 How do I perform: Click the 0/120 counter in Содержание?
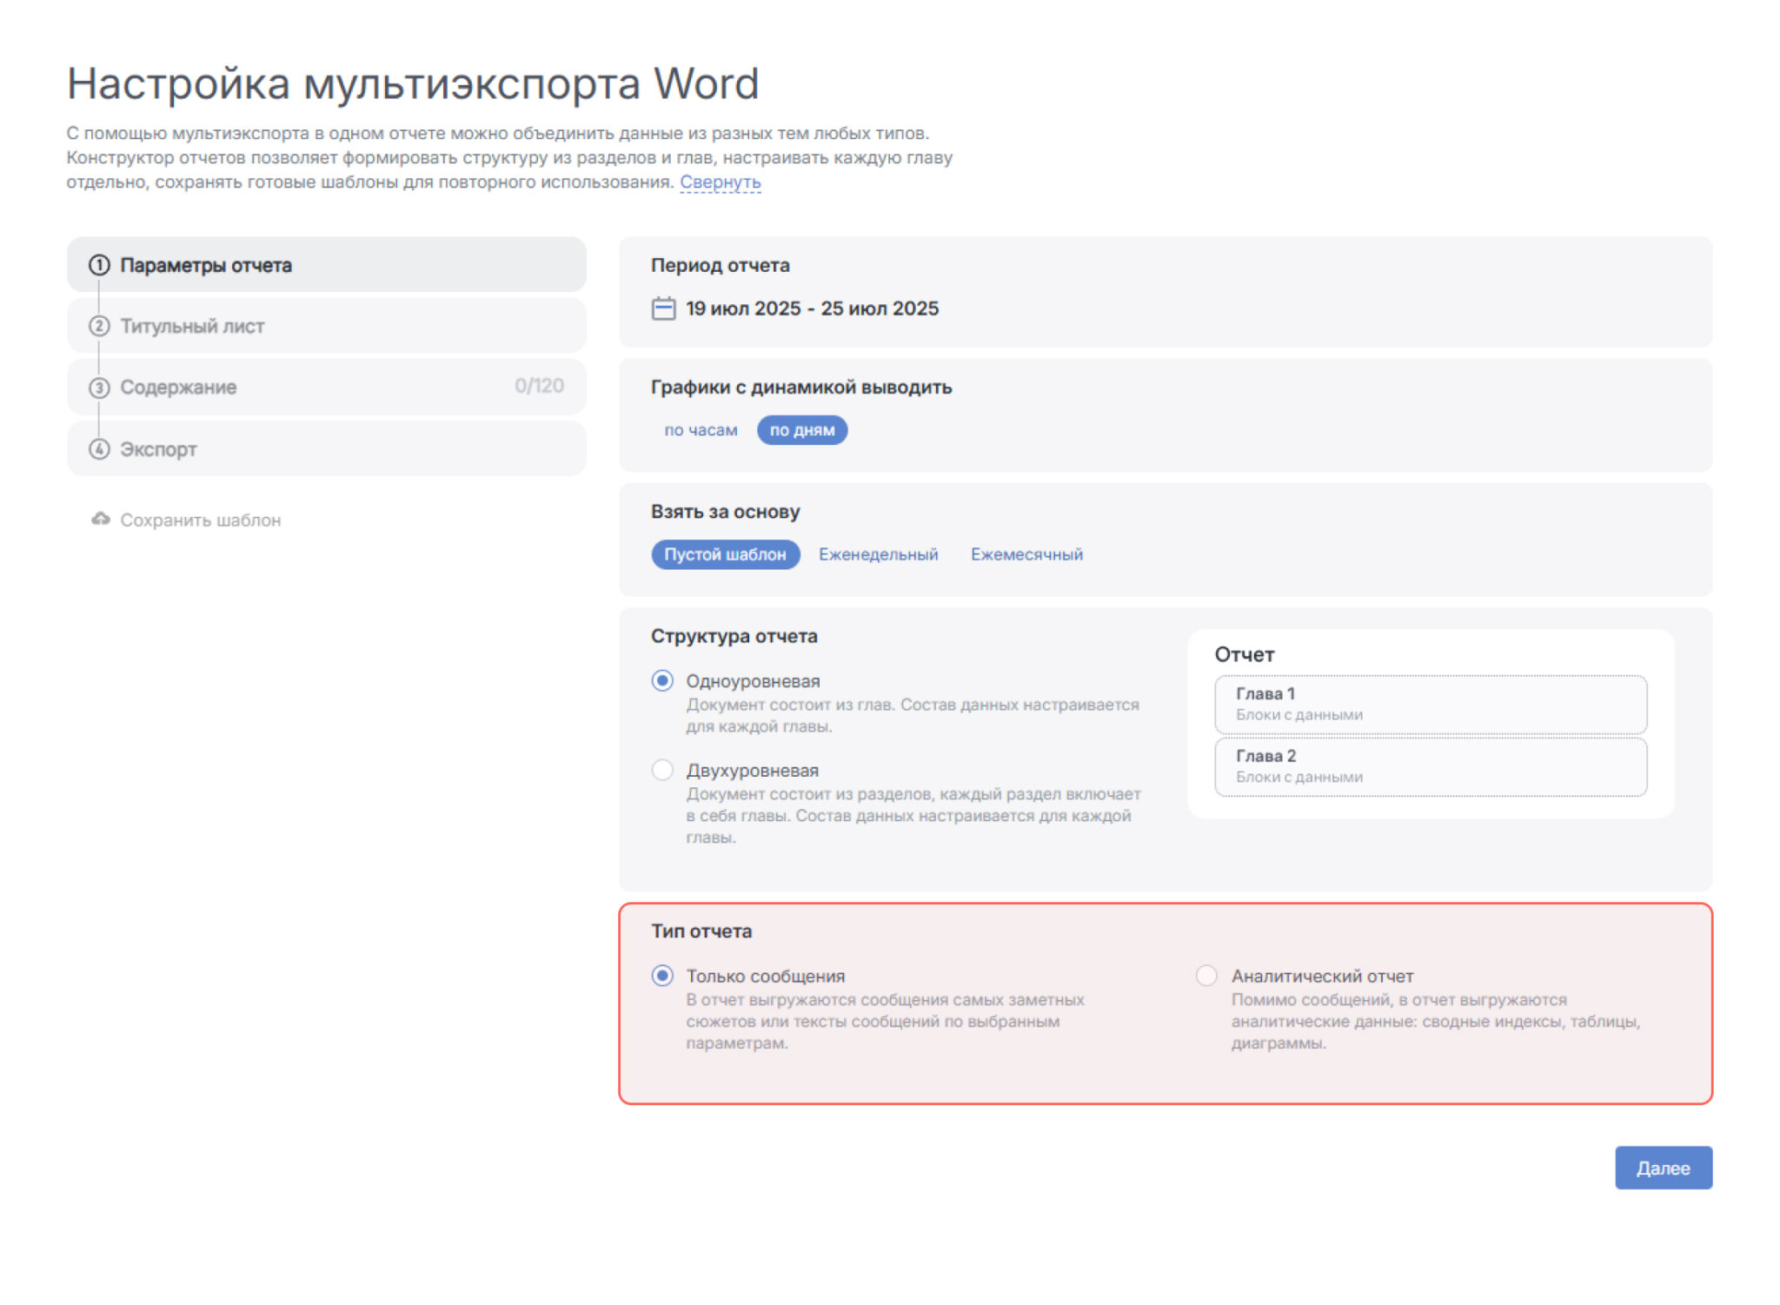(x=539, y=386)
